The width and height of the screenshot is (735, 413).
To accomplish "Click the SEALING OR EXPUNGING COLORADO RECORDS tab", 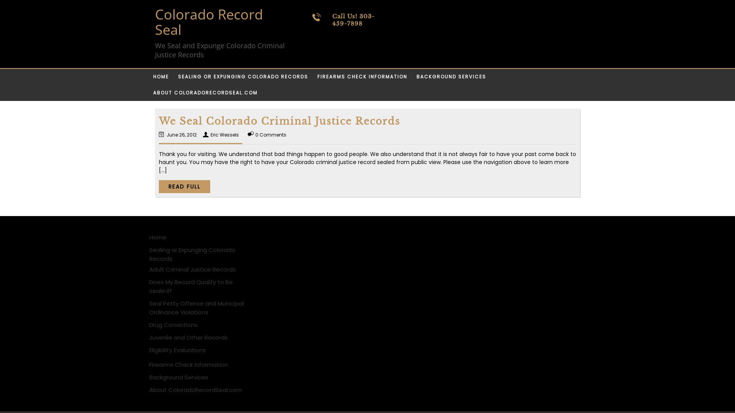I will coord(242,76).
